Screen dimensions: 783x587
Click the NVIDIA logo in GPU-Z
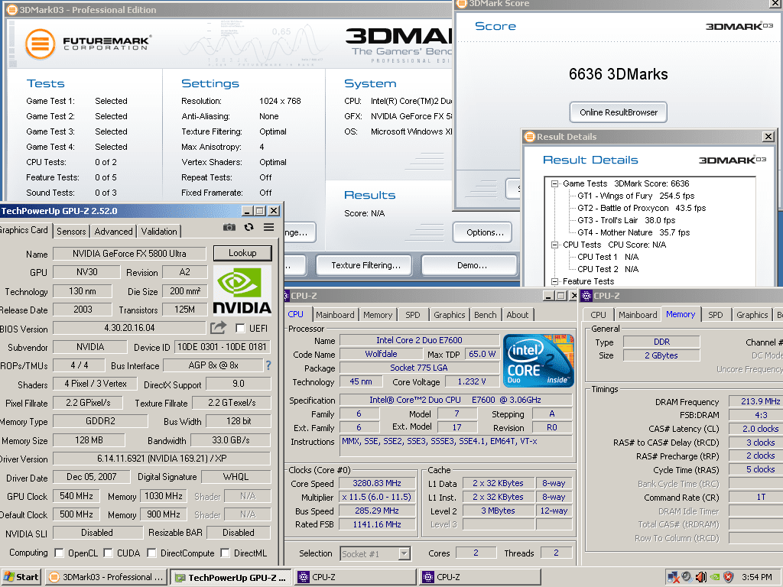242,291
